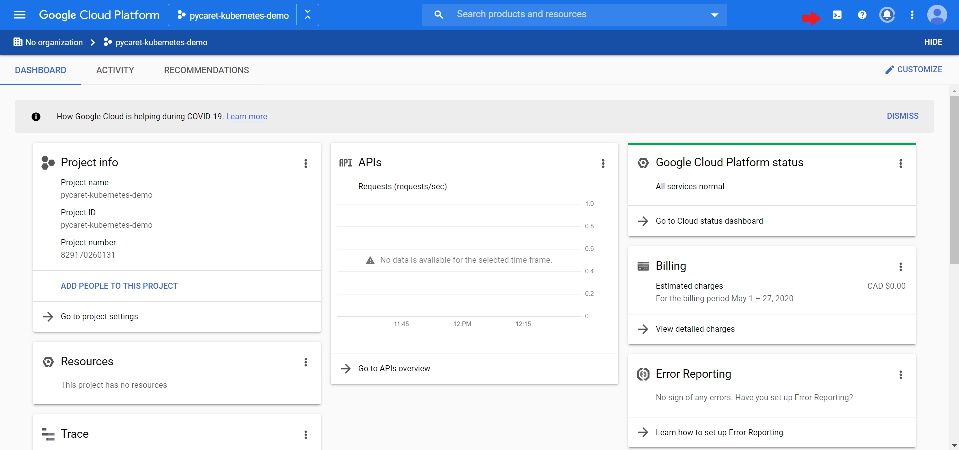
Task: Switch to the Activity tab
Action: pyautogui.click(x=115, y=70)
